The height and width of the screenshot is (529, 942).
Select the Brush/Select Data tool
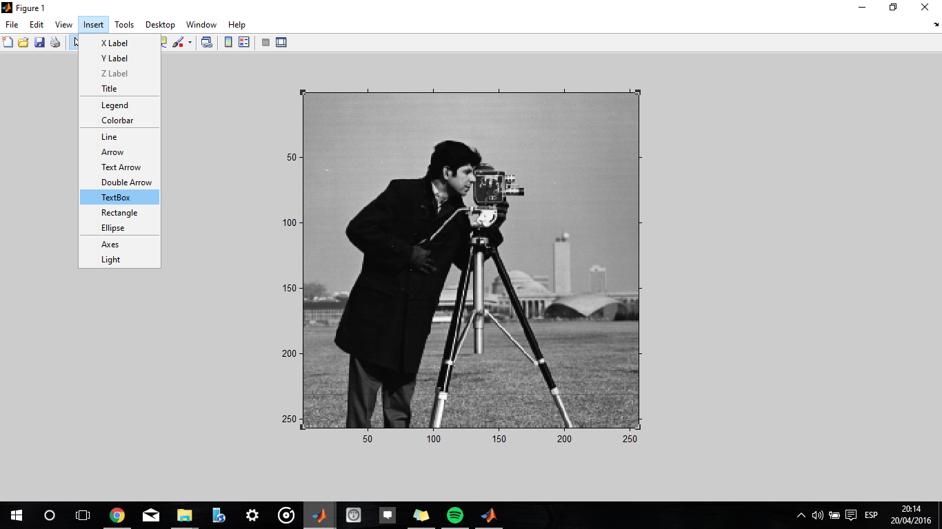(x=177, y=43)
